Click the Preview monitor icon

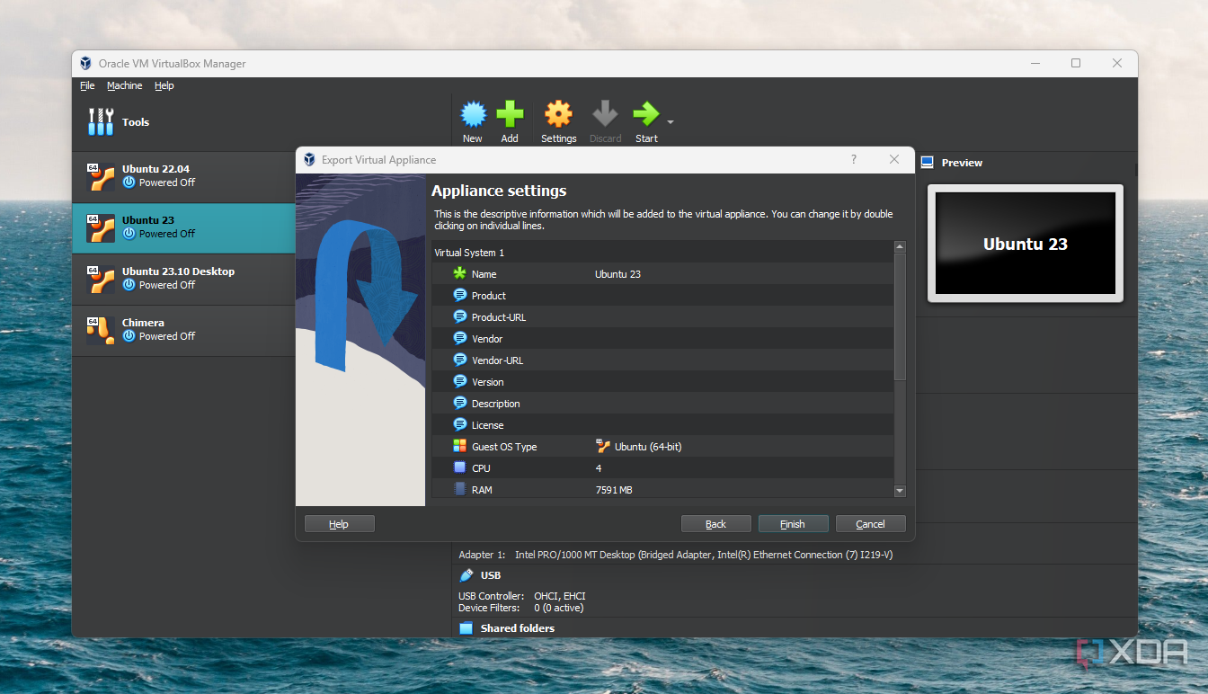tap(928, 163)
